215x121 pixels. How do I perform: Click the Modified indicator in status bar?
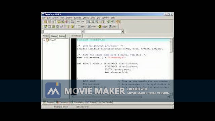pos(58,107)
